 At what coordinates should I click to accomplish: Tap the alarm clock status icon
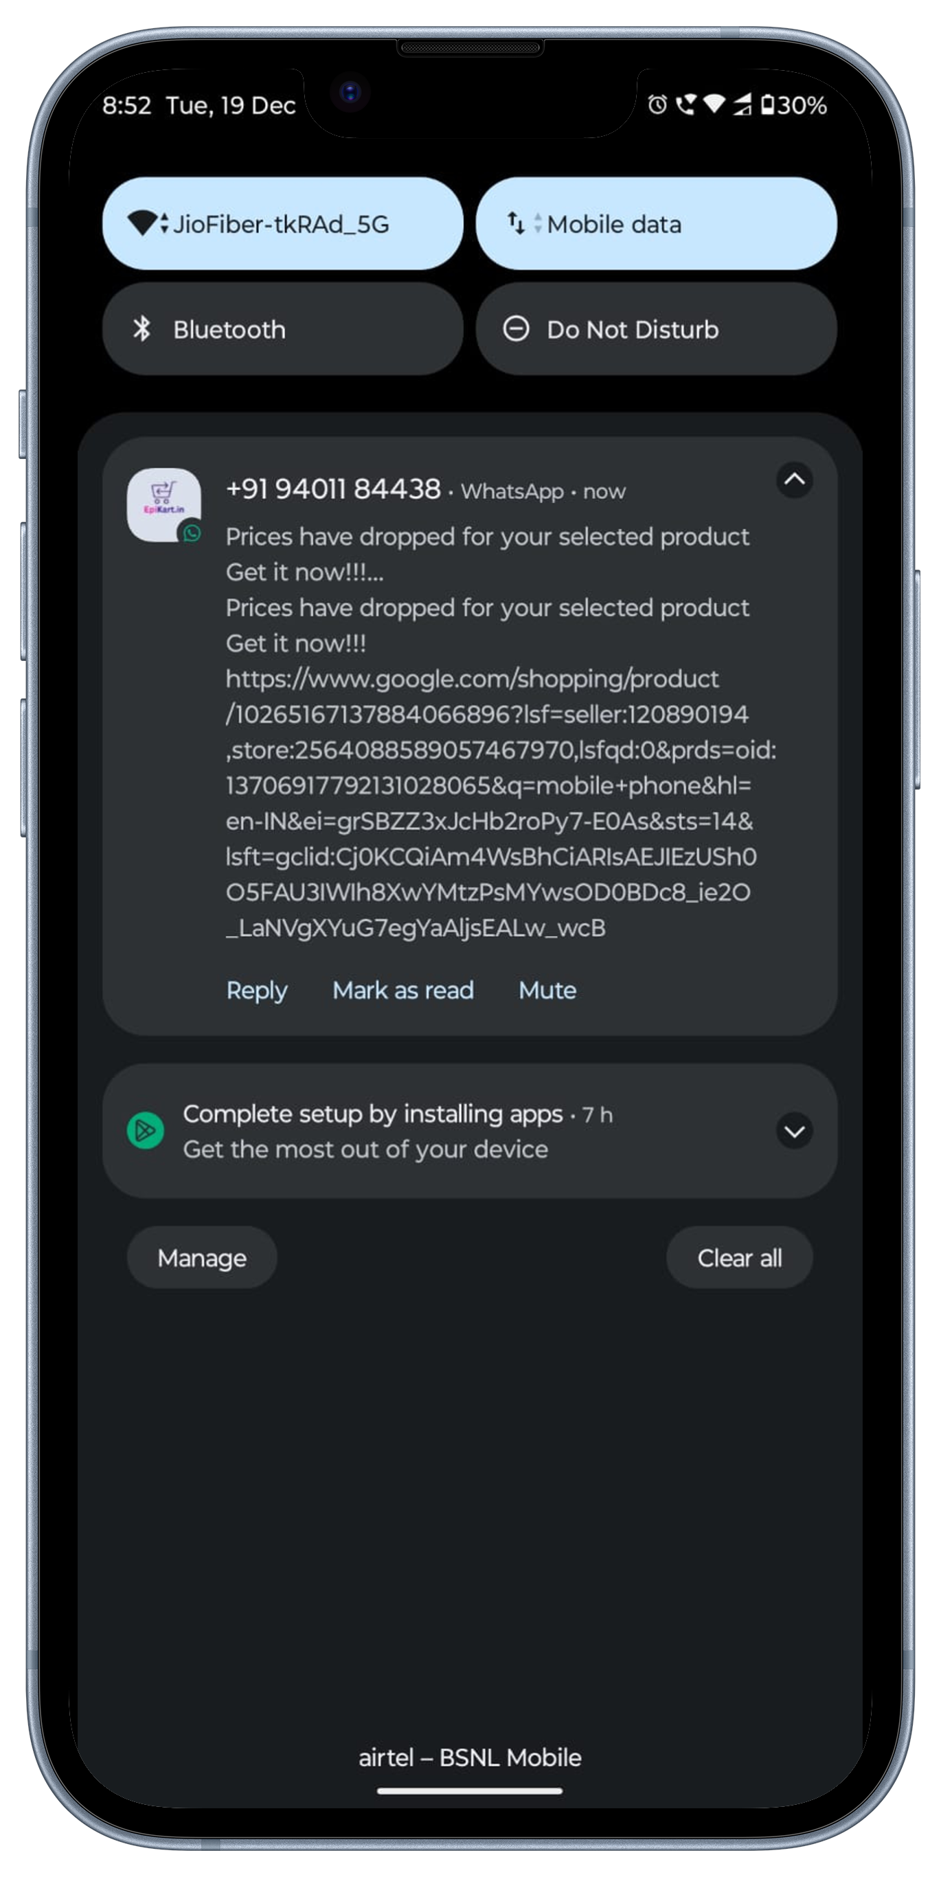click(x=657, y=105)
